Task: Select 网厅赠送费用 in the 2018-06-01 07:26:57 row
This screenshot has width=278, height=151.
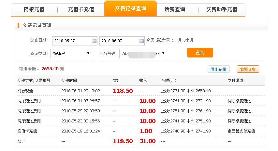Action: coord(29,101)
